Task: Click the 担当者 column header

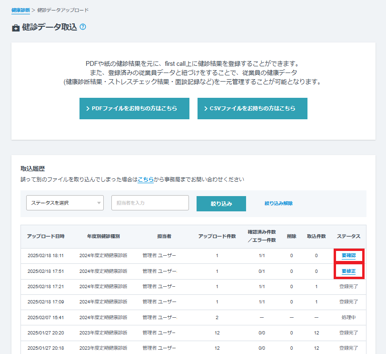Action: pos(164,237)
